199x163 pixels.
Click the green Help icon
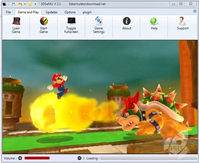pos(154,21)
